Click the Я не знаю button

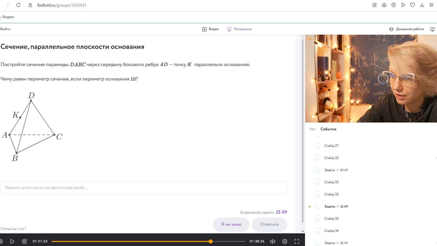pyautogui.click(x=231, y=224)
